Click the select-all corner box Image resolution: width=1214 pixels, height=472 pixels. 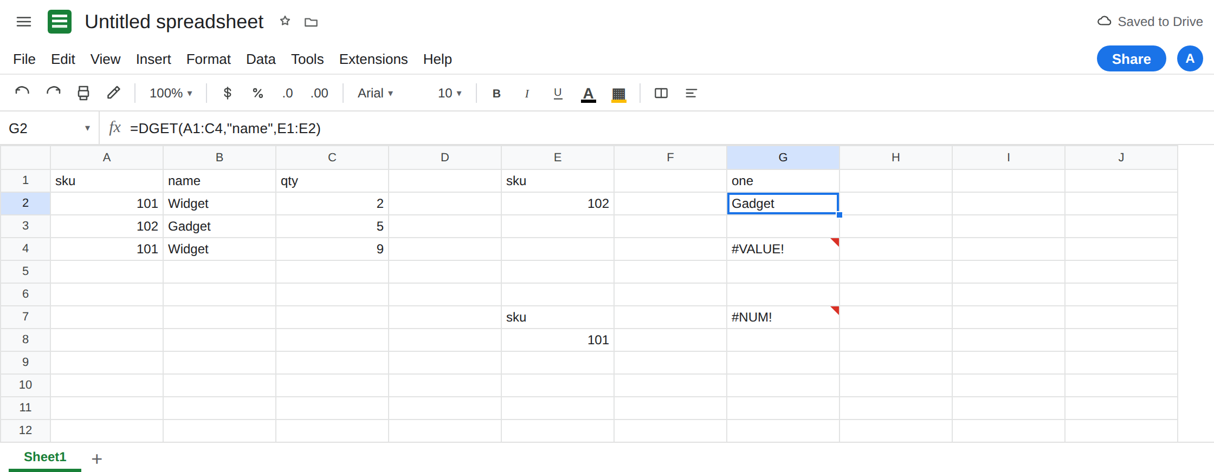pos(25,158)
